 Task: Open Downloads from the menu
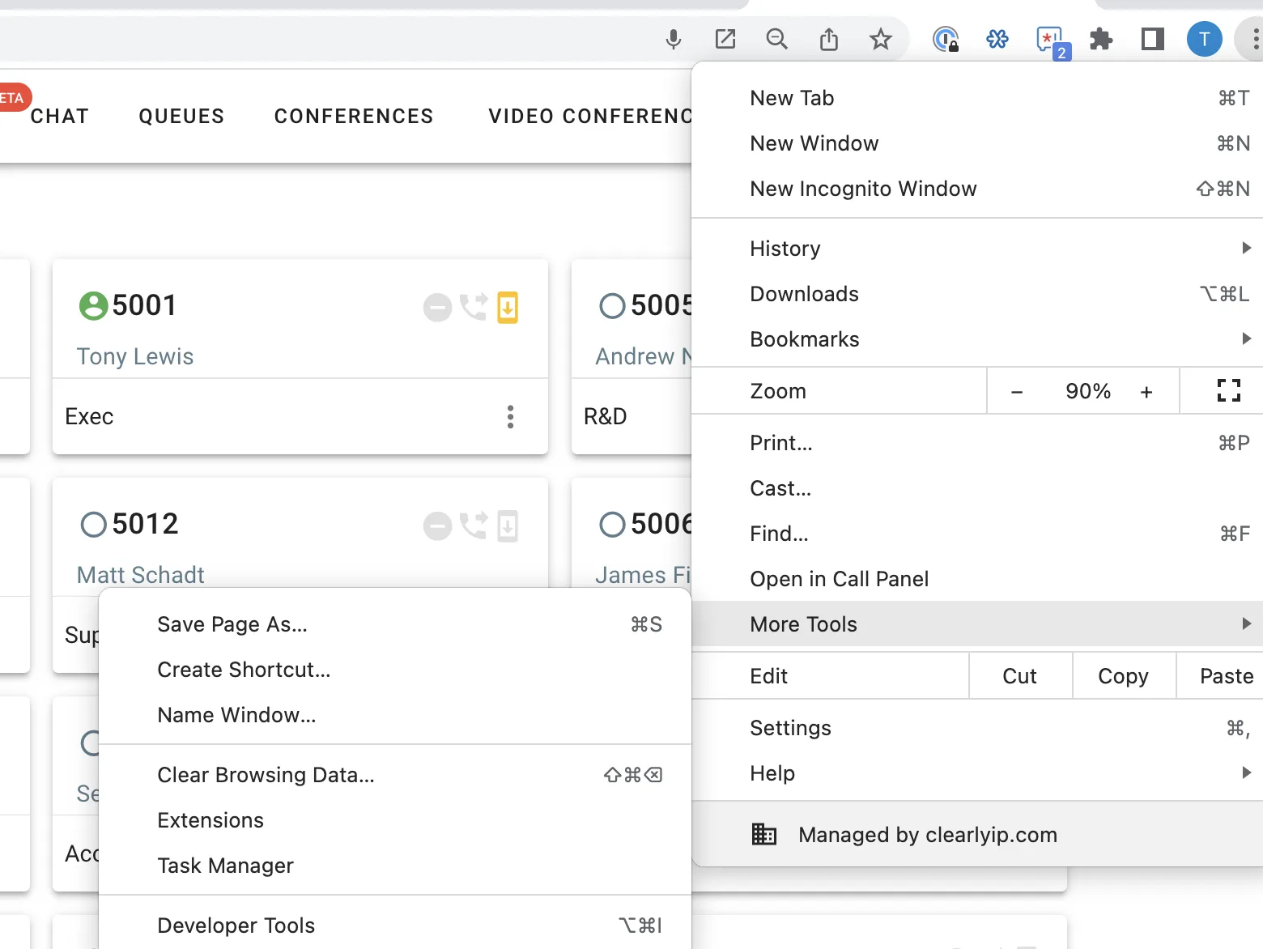977,294
